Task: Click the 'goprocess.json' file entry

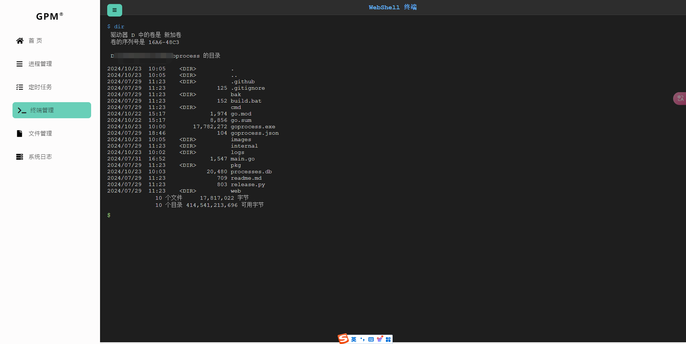Action: 255,133
